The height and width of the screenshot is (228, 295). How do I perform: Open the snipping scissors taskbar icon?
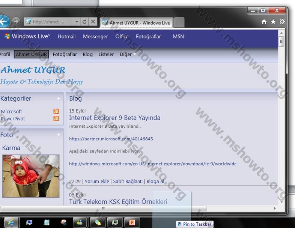(63, 222)
